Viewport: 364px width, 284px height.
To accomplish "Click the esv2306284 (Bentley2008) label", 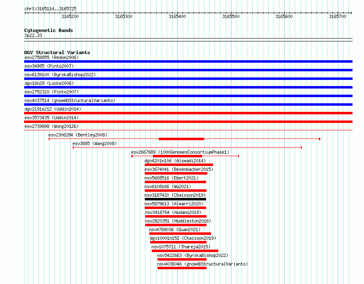I will [78, 135].
